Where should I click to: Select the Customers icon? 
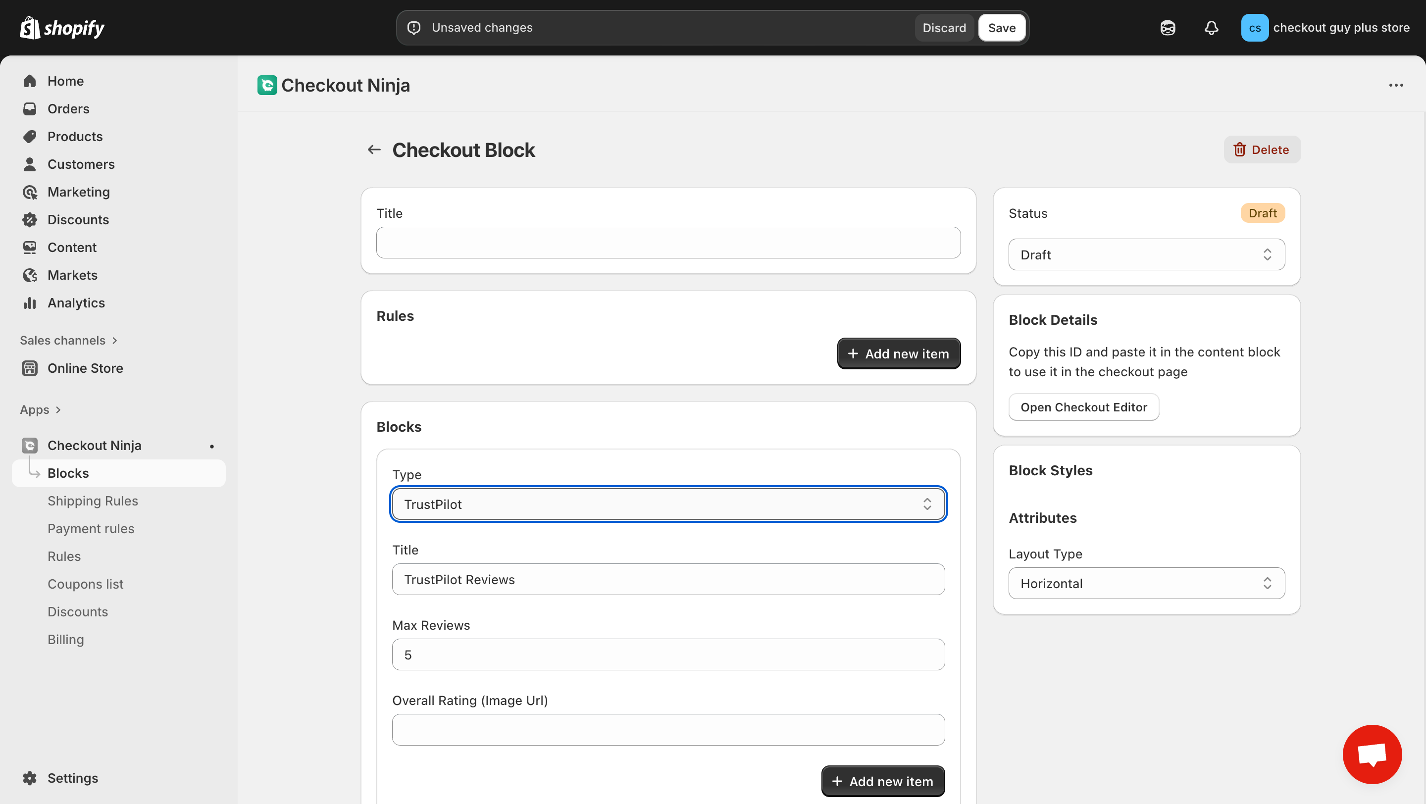(x=30, y=164)
